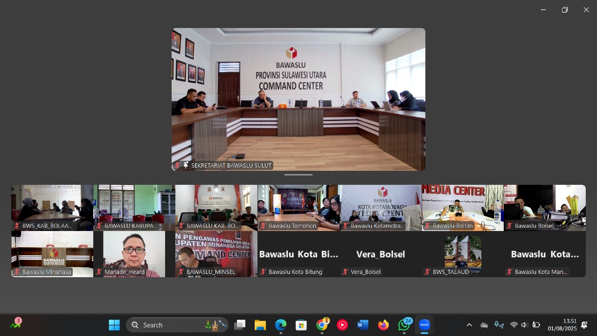The height and width of the screenshot is (336, 597).
Task: Open Microsoft Word from the taskbar
Action: pyautogui.click(x=363, y=325)
